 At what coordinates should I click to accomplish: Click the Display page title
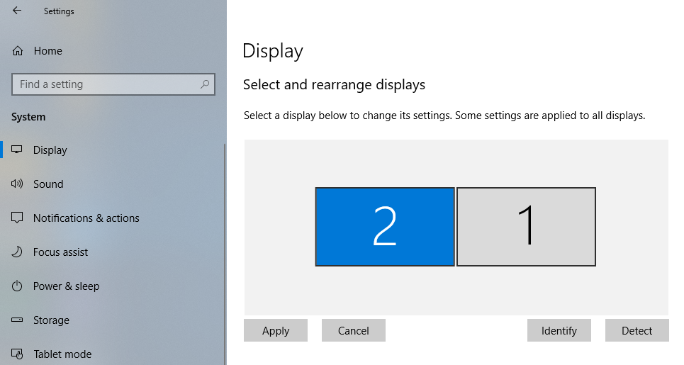[x=273, y=51]
